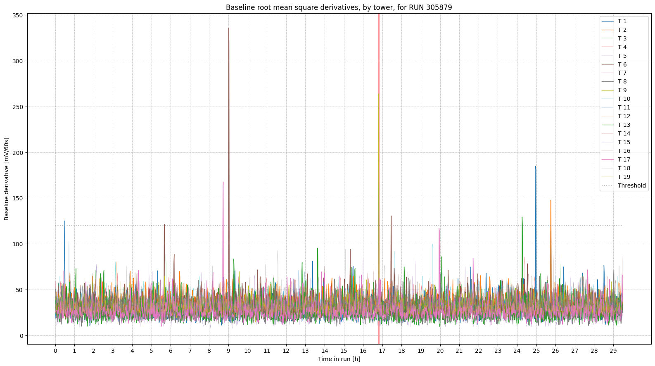This screenshot has width=655, height=366.
Task: Click the T 1 legend entry
Action: tap(622, 21)
